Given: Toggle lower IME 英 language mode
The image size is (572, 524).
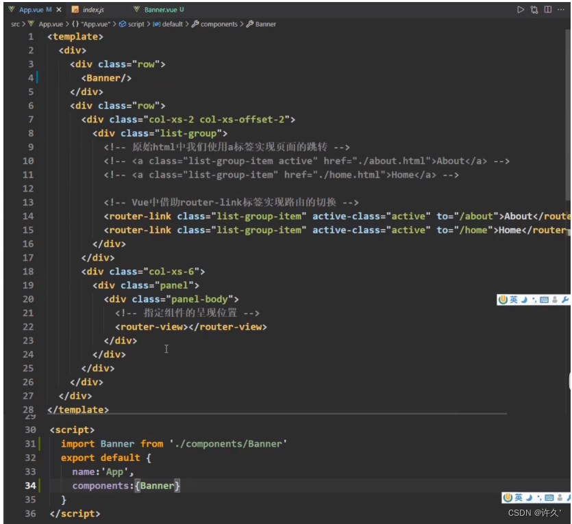Looking at the screenshot, I should coord(519,497).
